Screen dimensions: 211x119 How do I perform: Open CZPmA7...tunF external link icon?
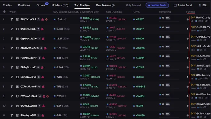pos(17,86)
